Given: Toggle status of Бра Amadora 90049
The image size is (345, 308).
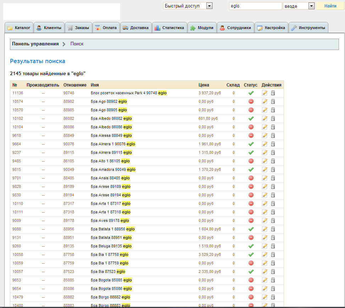Looking at the screenshot, I should [251, 170].
